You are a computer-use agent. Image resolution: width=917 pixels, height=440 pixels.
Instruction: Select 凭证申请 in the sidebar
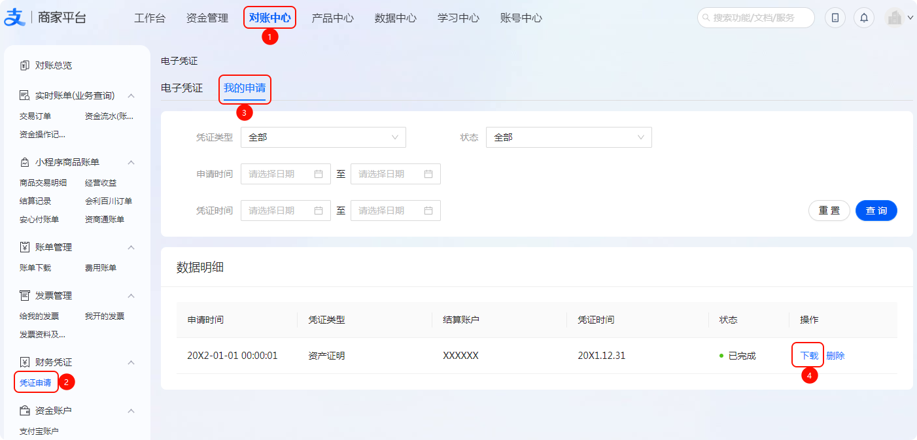(x=35, y=382)
